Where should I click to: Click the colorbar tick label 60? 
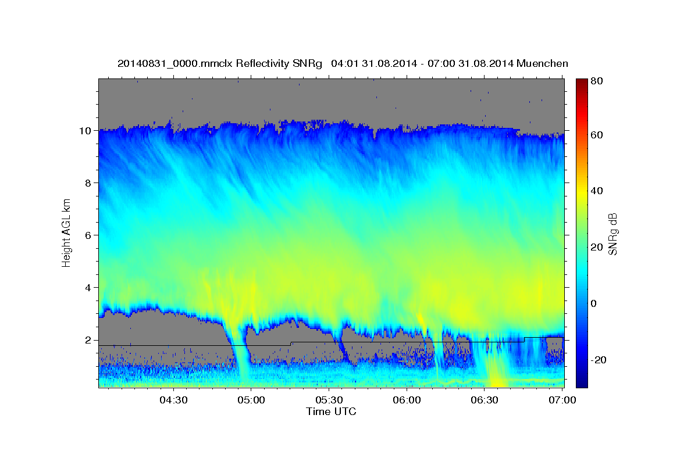click(597, 135)
